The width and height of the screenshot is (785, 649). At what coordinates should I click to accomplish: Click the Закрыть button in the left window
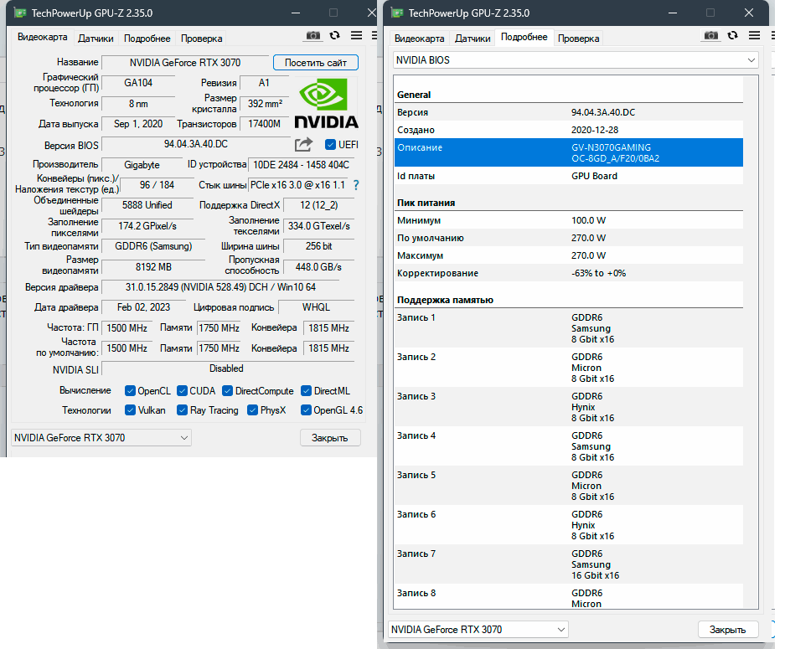click(330, 438)
